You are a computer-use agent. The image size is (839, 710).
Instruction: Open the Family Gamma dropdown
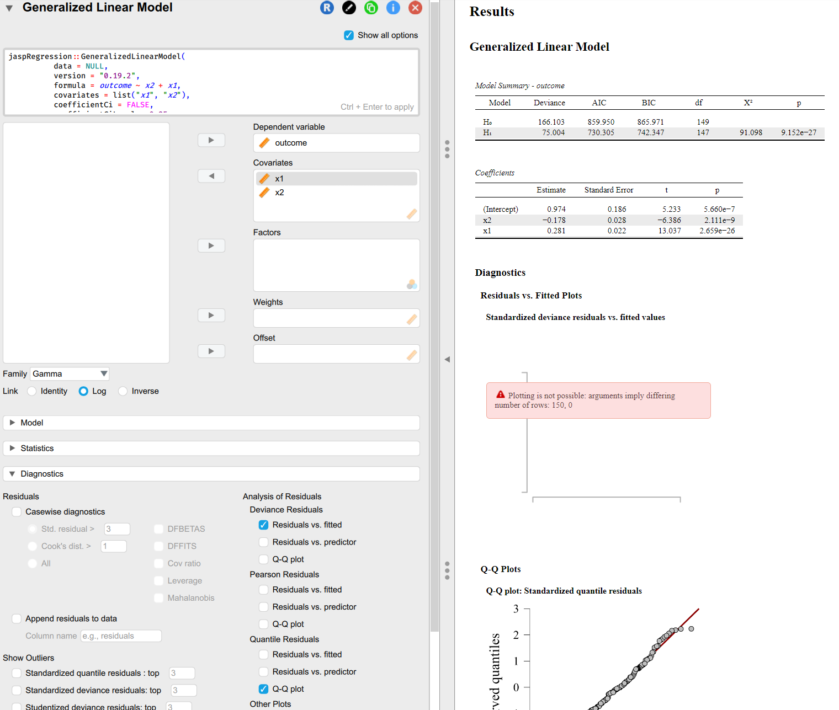tap(70, 374)
